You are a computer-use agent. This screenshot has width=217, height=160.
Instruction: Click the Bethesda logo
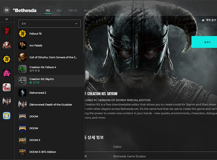click(x=25, y=10)
